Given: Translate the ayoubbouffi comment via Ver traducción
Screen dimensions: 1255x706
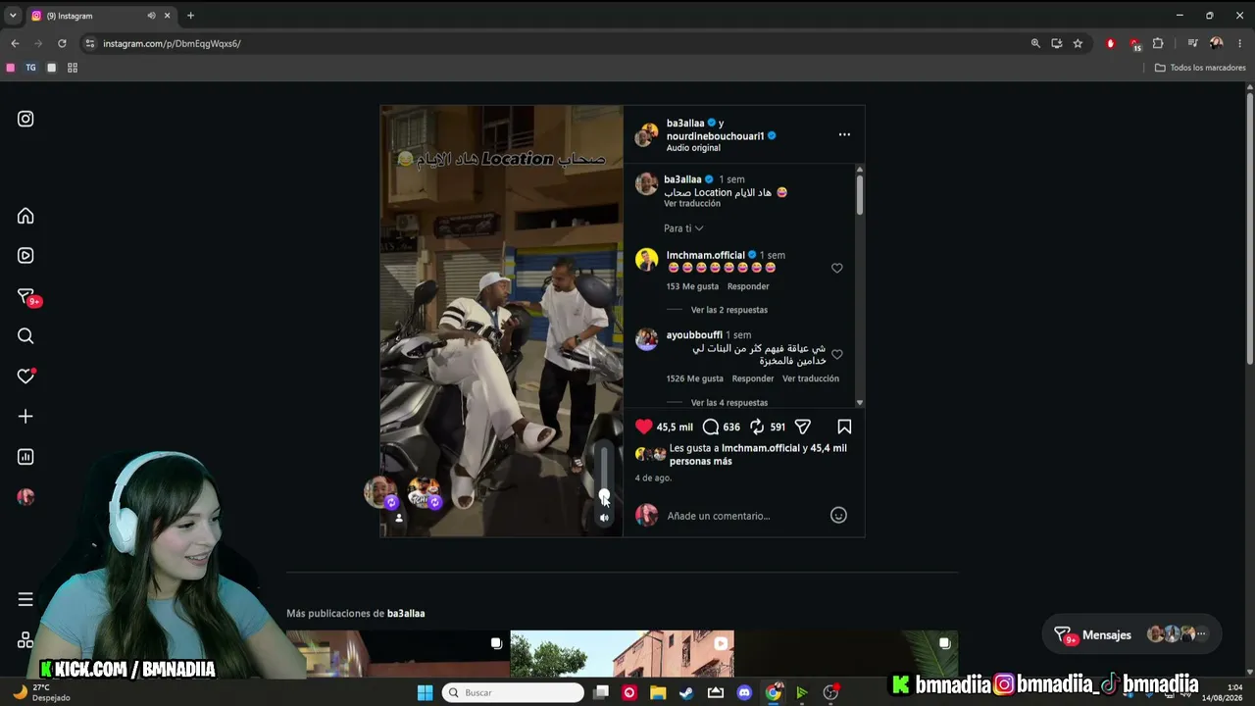Looking at the screenshot, I should (811, 378).
